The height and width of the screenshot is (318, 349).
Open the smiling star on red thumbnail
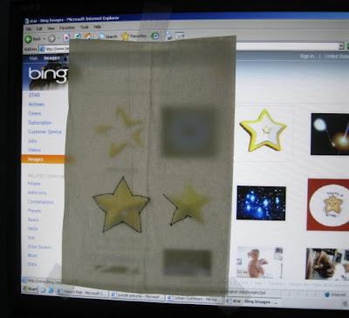(x=328, y=205)
